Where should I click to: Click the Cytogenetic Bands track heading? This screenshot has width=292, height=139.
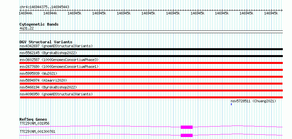point(39,24)
